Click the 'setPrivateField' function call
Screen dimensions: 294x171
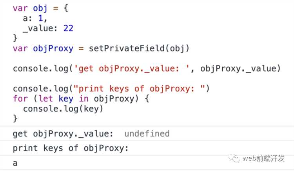pyautogui.click(x=126, y=48)
